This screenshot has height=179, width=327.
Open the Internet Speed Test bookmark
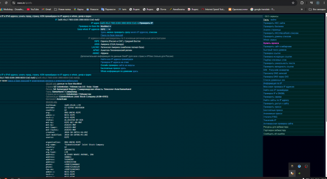[x=213, y=9]
